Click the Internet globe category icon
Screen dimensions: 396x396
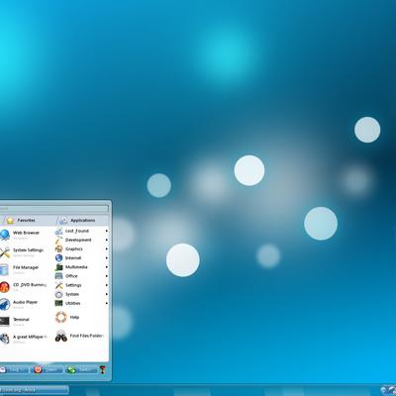58,257
